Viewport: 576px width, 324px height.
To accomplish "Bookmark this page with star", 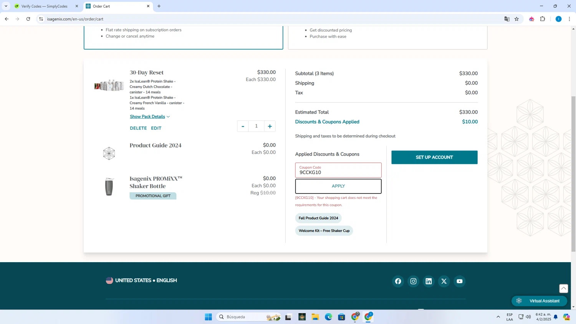I will point(517,19).
